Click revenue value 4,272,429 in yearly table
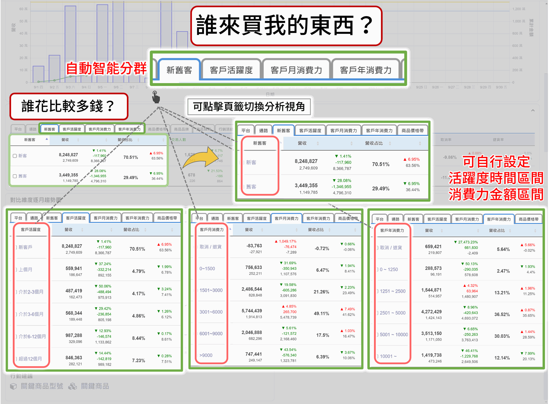 click(431, 312)
